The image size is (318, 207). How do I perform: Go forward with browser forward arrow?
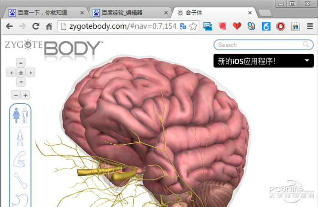(x=23, y=26)
